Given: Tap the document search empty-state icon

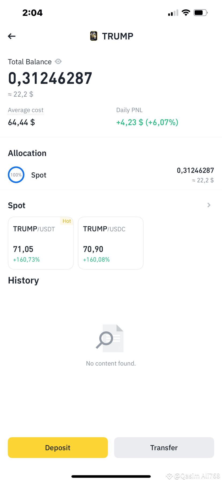Looking at the screenshot, I should pos(110,338).
